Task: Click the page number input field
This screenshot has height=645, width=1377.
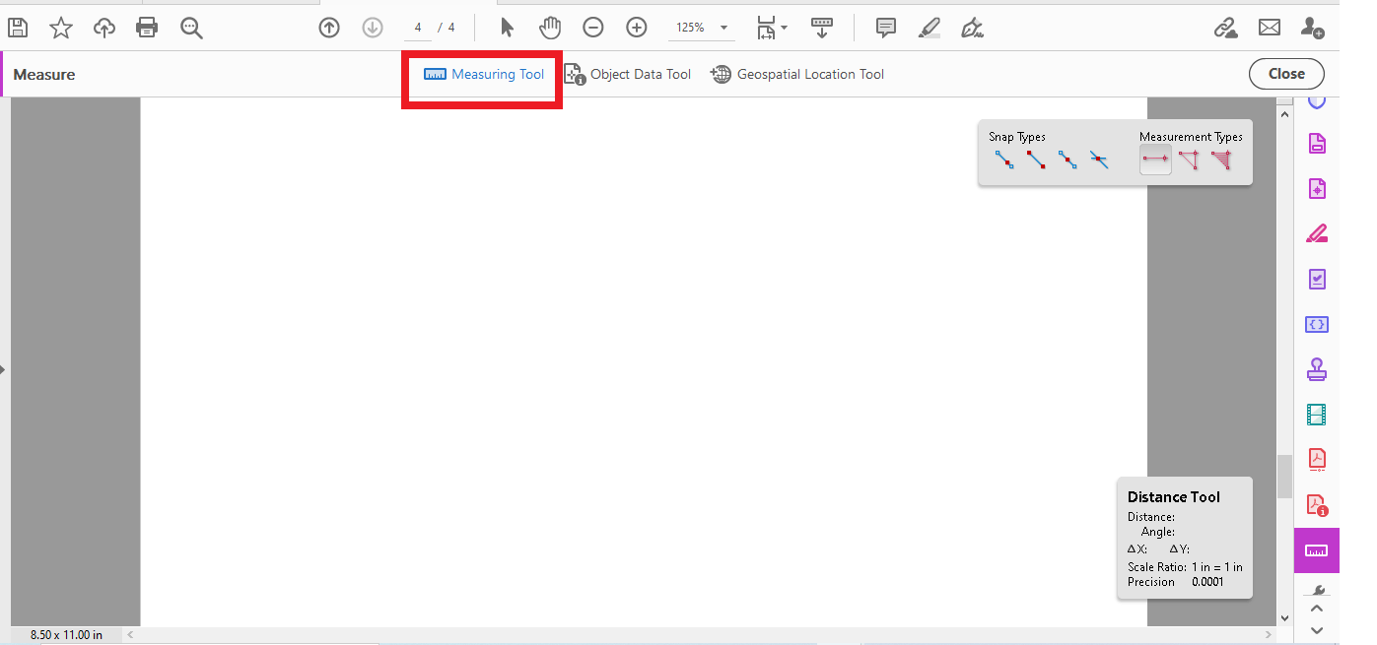Action: pos(417,27)
